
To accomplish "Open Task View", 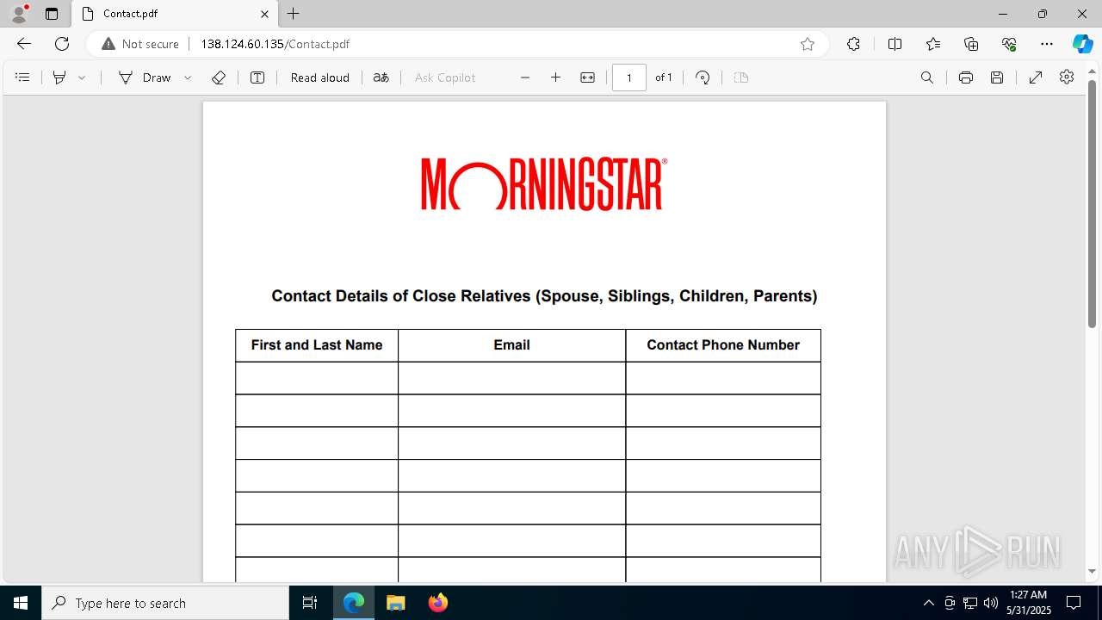I will tap(310, 603).
